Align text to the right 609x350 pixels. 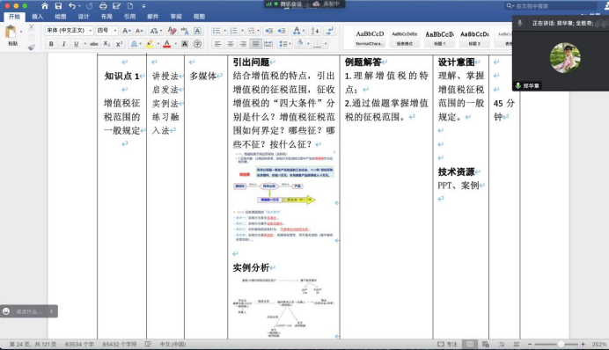click(x=243, y=44)
